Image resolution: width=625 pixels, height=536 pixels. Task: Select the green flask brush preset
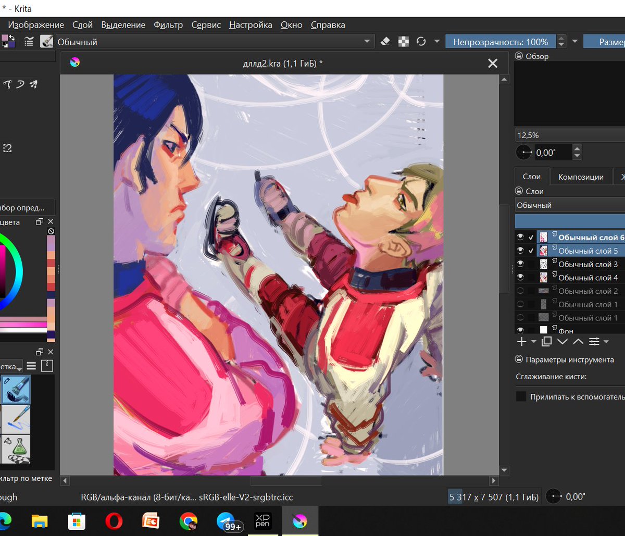click(x=16, y=450)
